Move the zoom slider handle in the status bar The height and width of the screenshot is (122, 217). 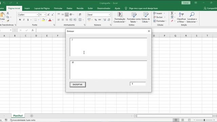204,120
